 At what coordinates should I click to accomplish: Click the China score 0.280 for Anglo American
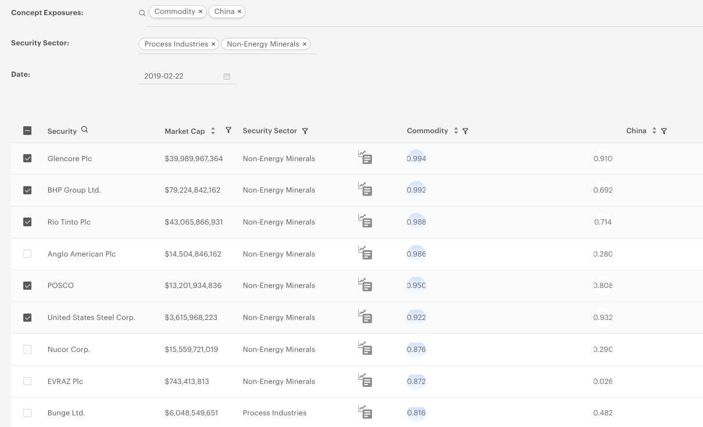pyautogui.click(x=603, y=254)
